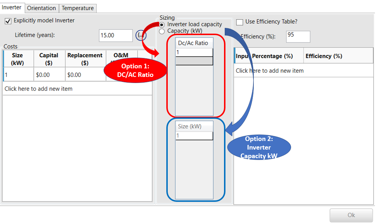The width and height of the screenshot is (376, 224).
Task: Click the Size (kW) sizing value cell
Action: tap(194, 136)
